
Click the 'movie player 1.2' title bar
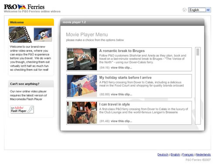[132, 22]
